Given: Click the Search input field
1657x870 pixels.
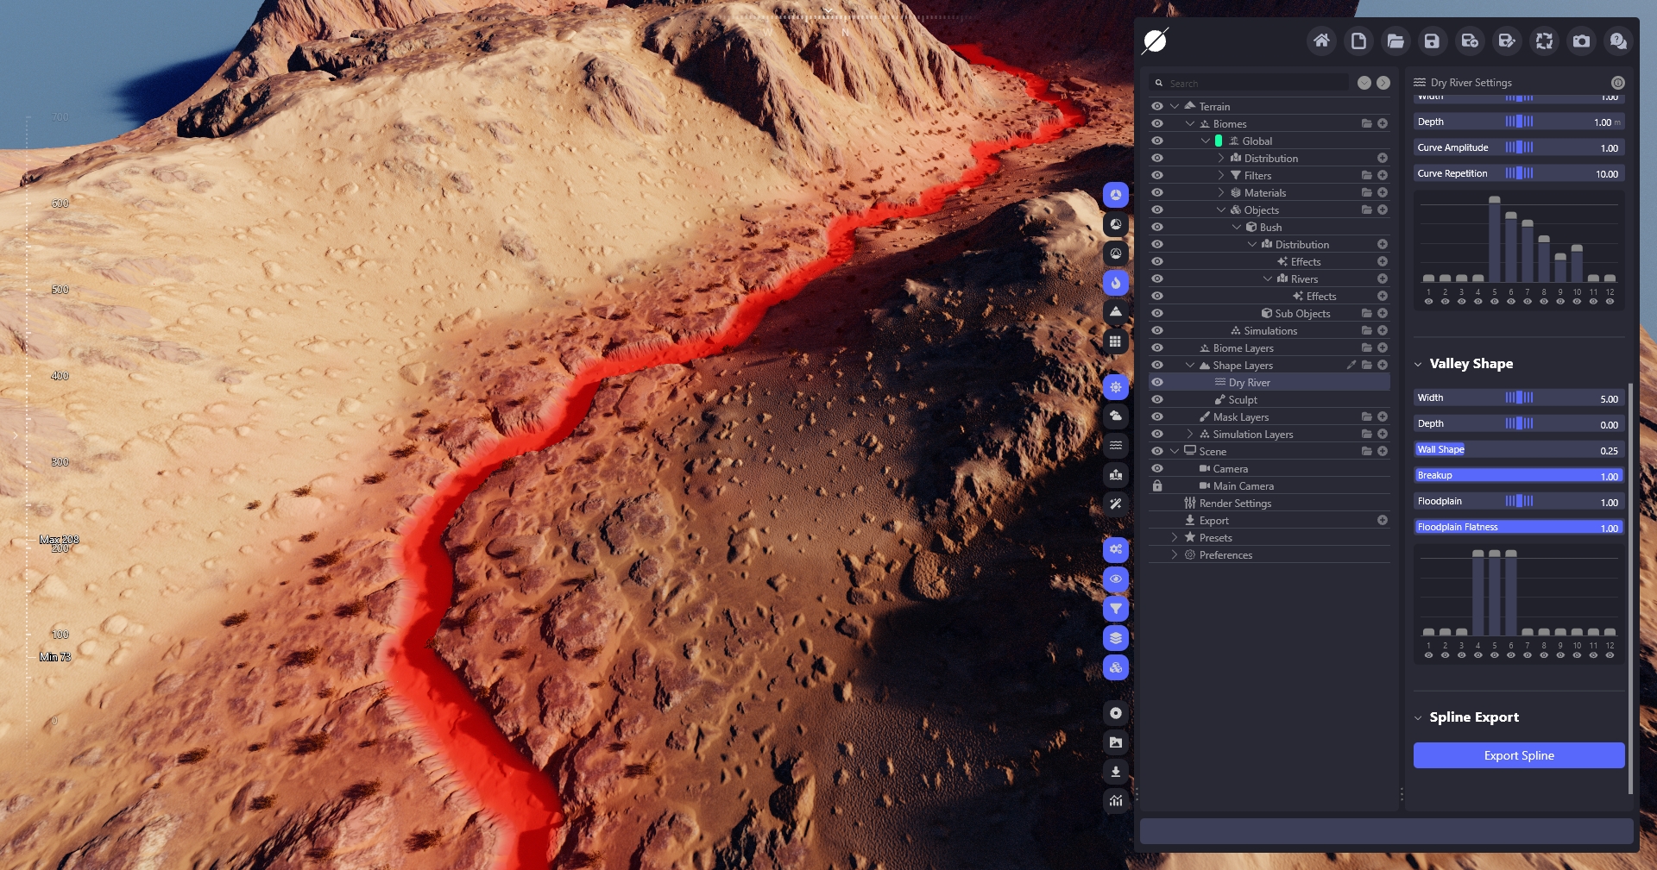Looking at the screenshot, I should 1256,84.
